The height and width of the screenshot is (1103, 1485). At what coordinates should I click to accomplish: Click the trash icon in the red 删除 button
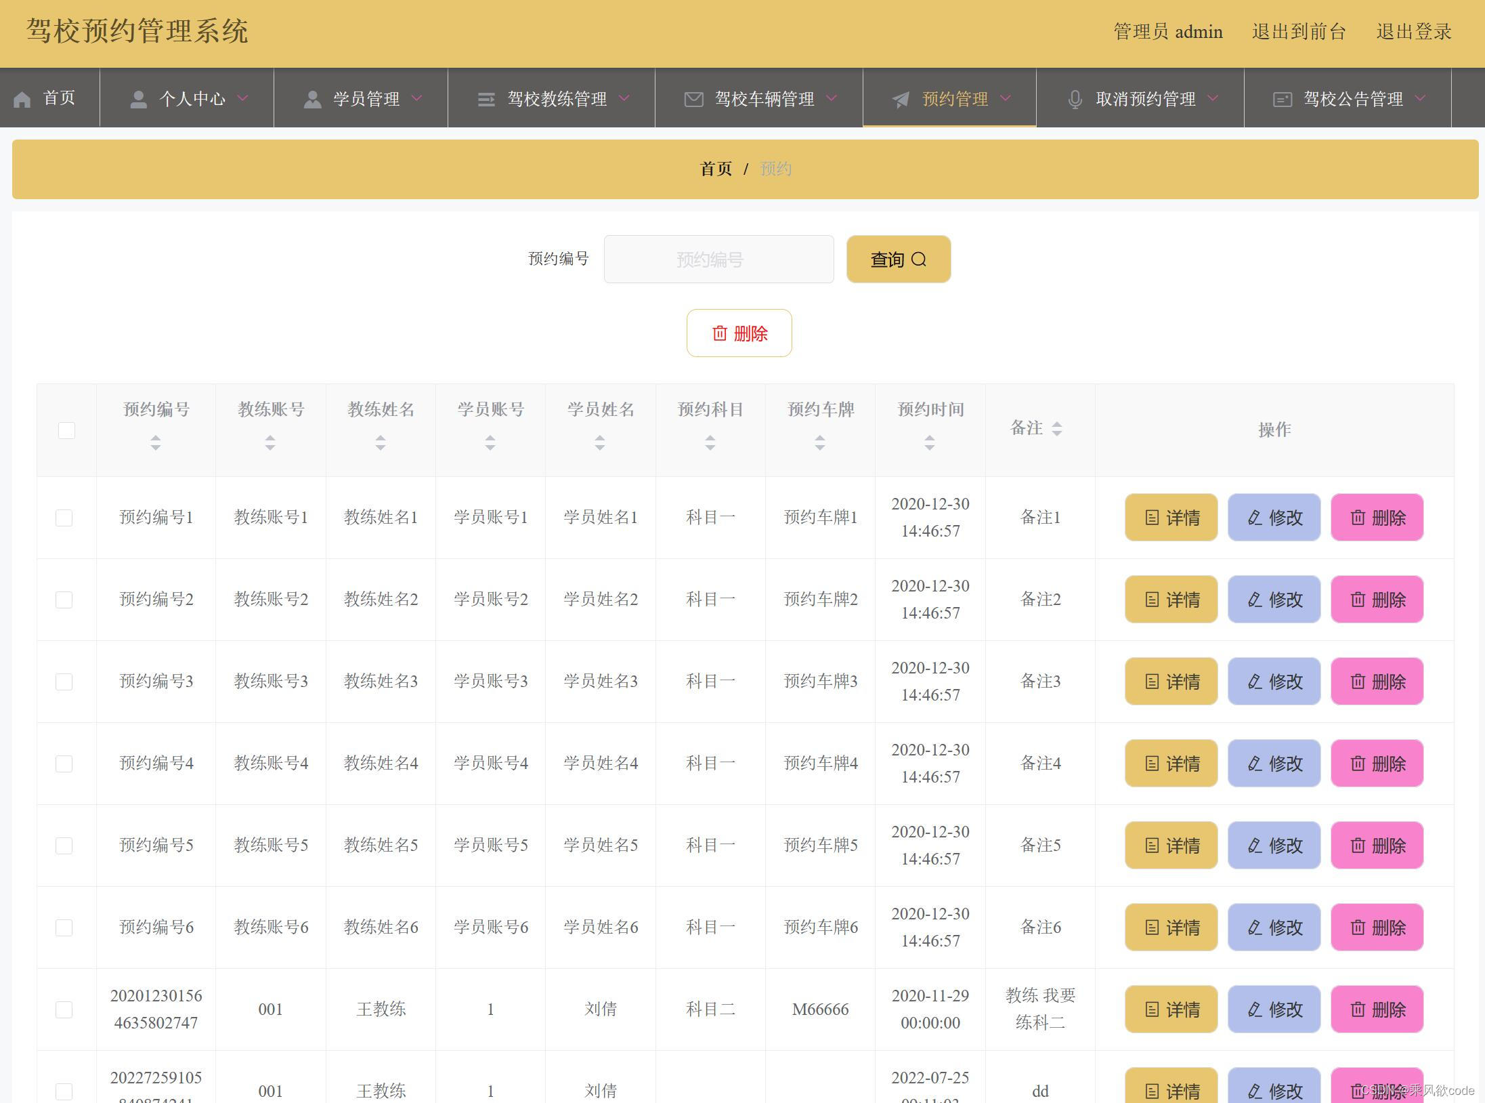[720, 333]
